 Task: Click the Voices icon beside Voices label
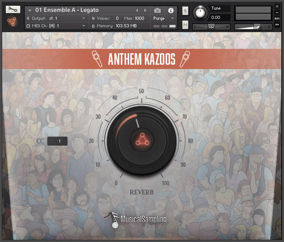pos(93,18)
